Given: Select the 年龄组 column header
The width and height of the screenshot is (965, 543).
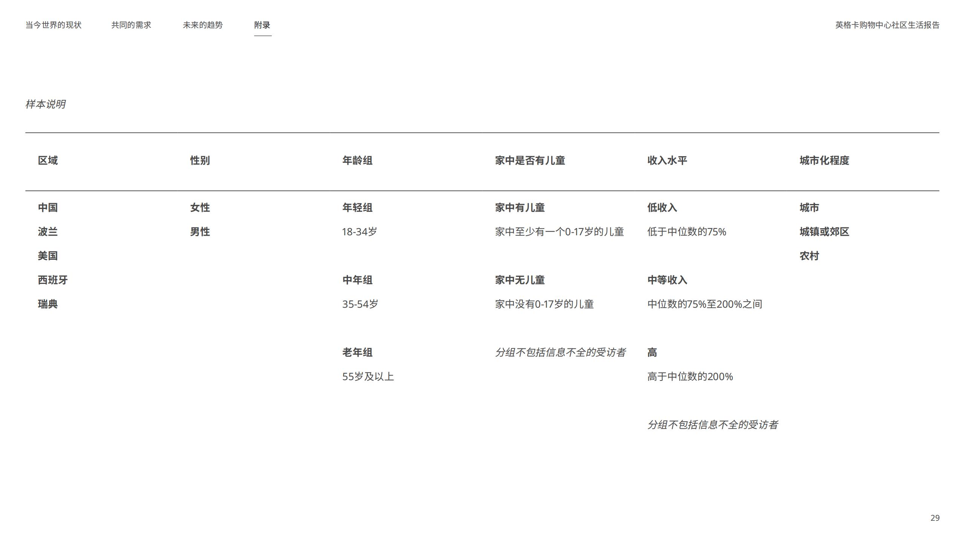Looking at the screenshot, I should [x=357, y=160].
